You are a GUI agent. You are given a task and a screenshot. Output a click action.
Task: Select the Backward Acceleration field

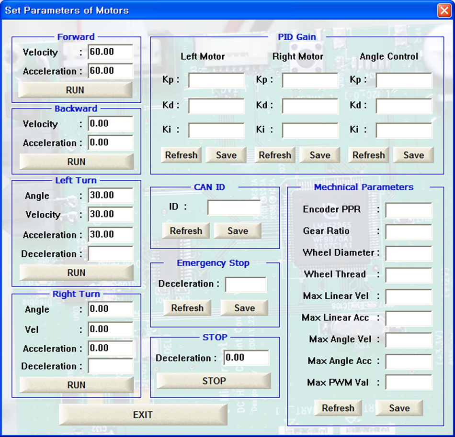pos(111,142)
